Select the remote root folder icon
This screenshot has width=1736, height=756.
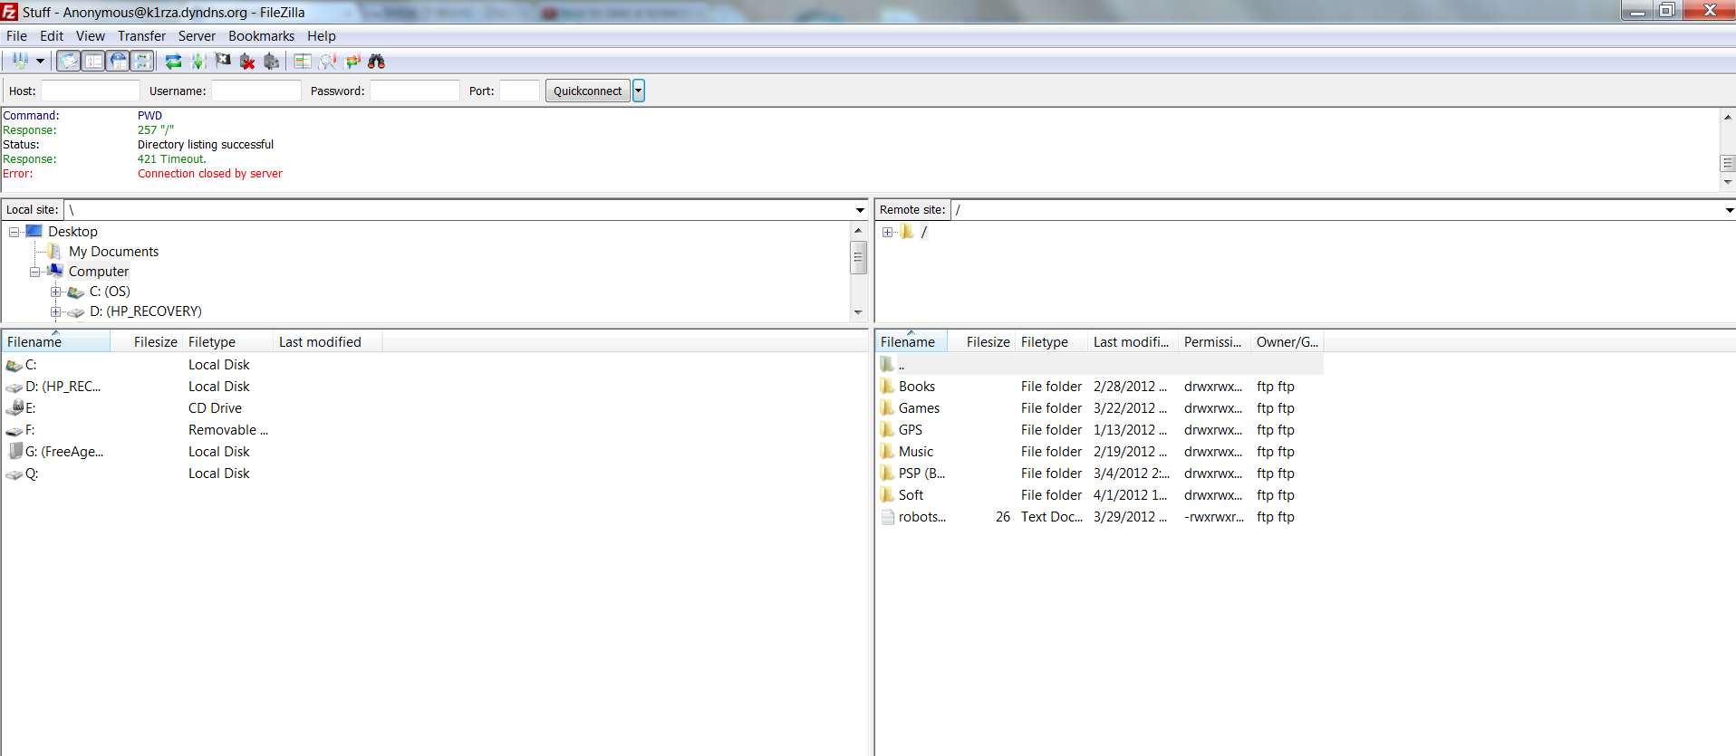[907, 232]
